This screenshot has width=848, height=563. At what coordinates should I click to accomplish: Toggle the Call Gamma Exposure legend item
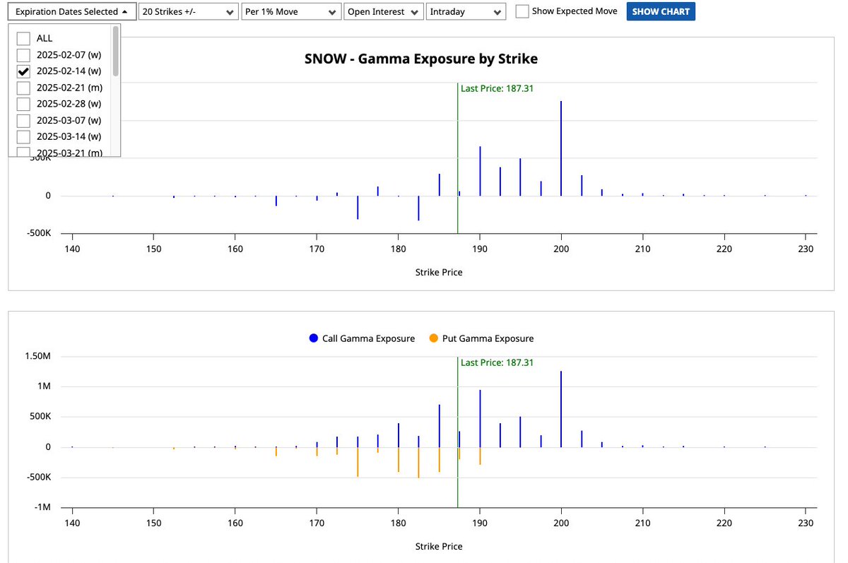click(362, 338)
